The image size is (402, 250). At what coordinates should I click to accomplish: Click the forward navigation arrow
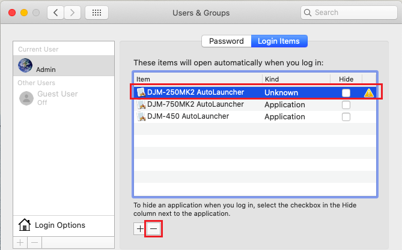point(72,13)
